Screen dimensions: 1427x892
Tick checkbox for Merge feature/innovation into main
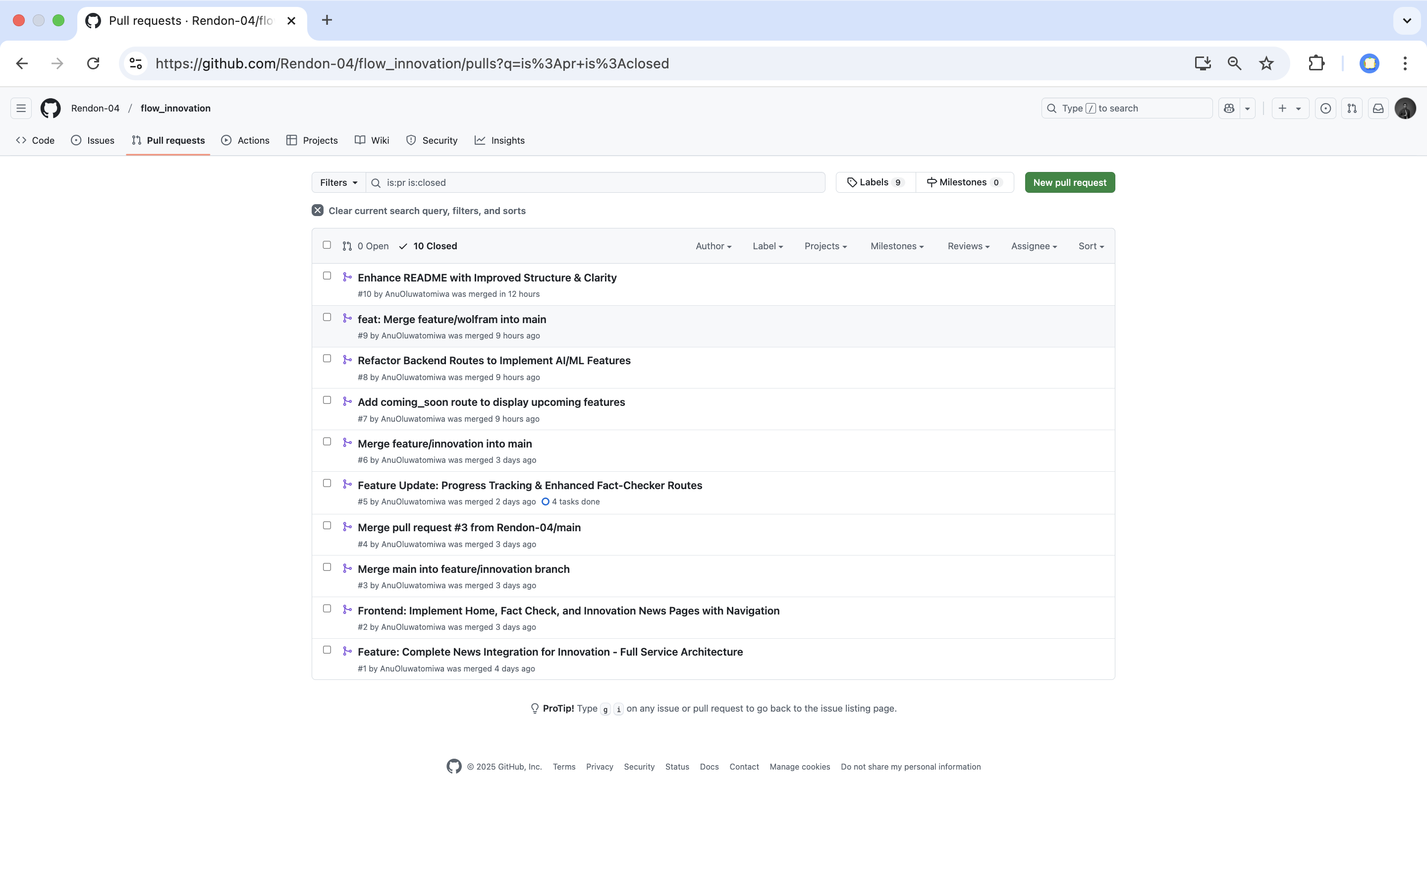coord(327,442)
